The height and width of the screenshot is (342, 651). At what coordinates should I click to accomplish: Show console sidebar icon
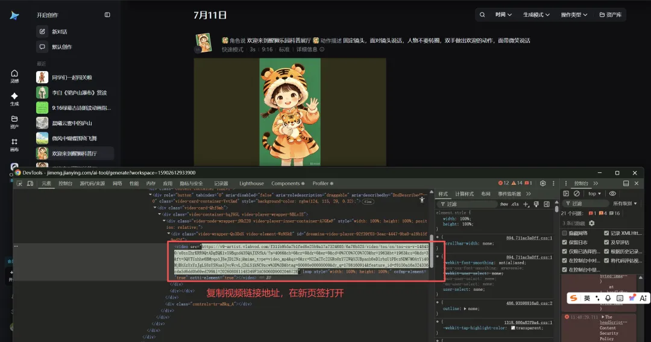pos(566,194)
